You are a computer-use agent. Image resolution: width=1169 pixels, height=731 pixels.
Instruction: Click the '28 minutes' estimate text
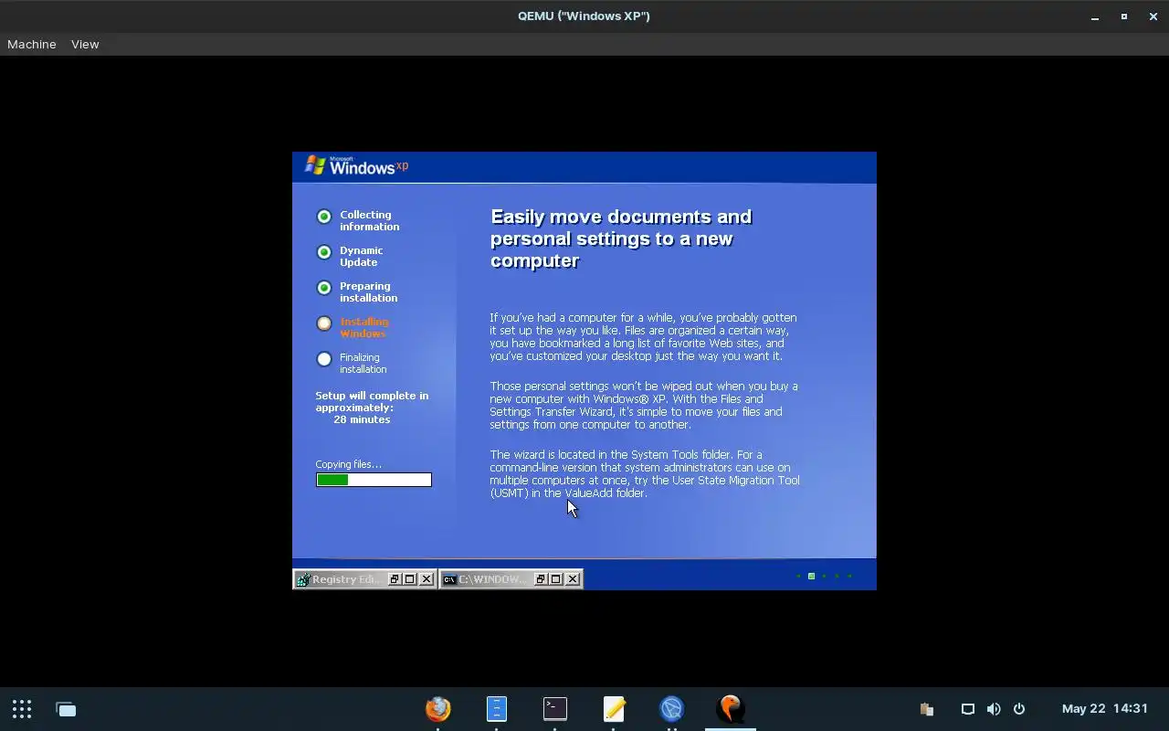(x=362, y=419)
